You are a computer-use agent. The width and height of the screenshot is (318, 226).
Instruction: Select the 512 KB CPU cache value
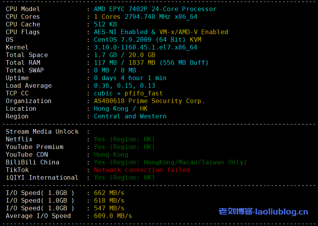[105, 24]
